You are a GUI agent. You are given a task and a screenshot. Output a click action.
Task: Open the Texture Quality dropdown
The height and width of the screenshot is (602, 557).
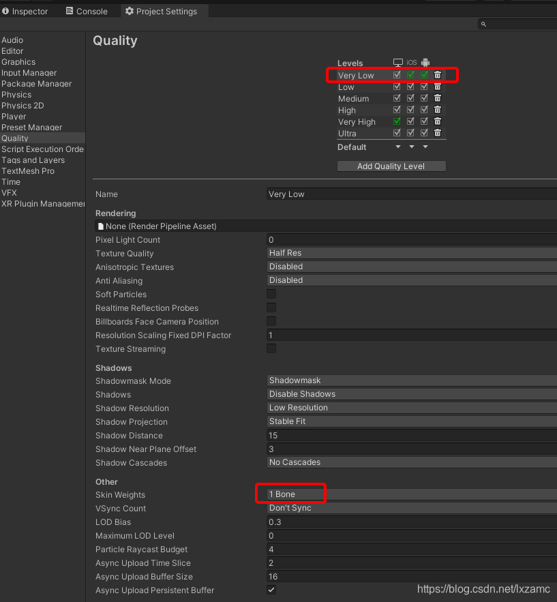[x=409, y=253]
